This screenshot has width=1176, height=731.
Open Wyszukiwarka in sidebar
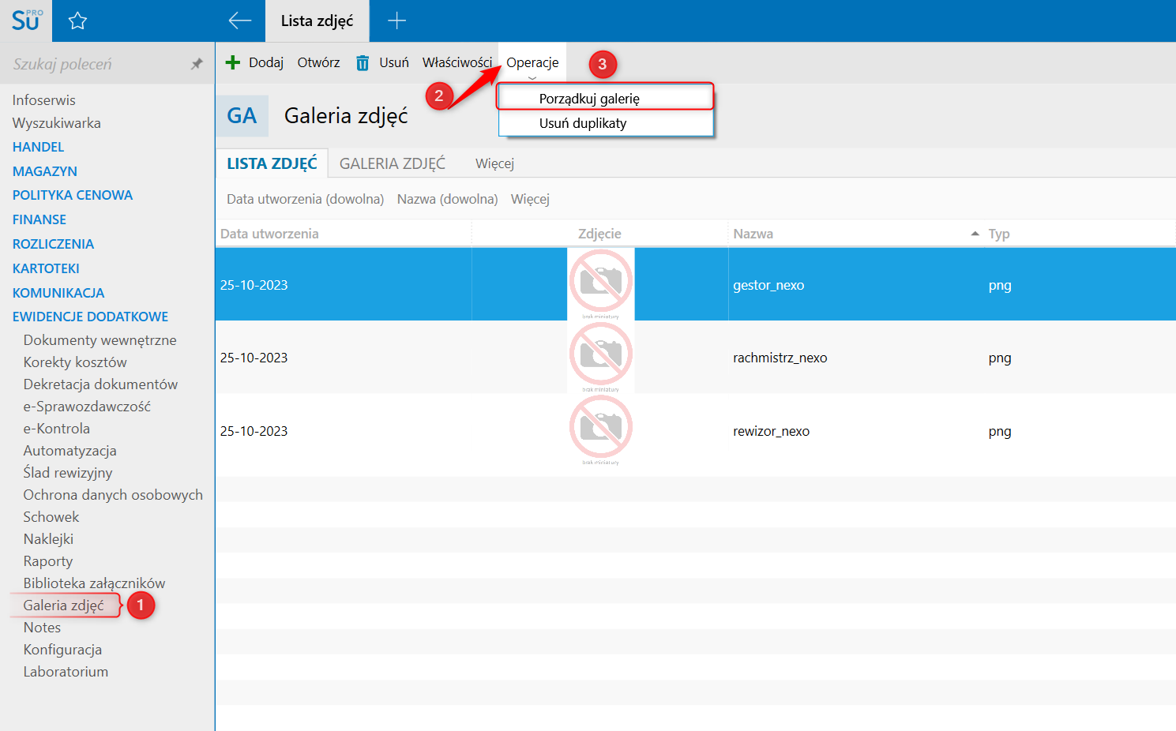[57, 123]
